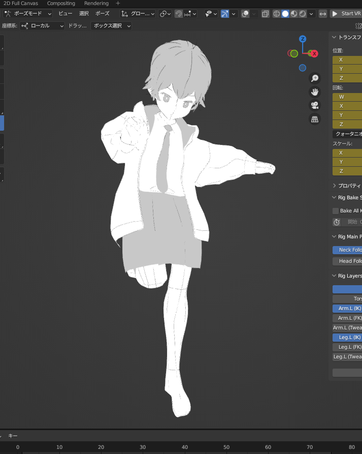Image resolution: width=362 pixels, height=454 pixels.
Task: Switch to wireframe viewport shading
Action: point(277,14)
